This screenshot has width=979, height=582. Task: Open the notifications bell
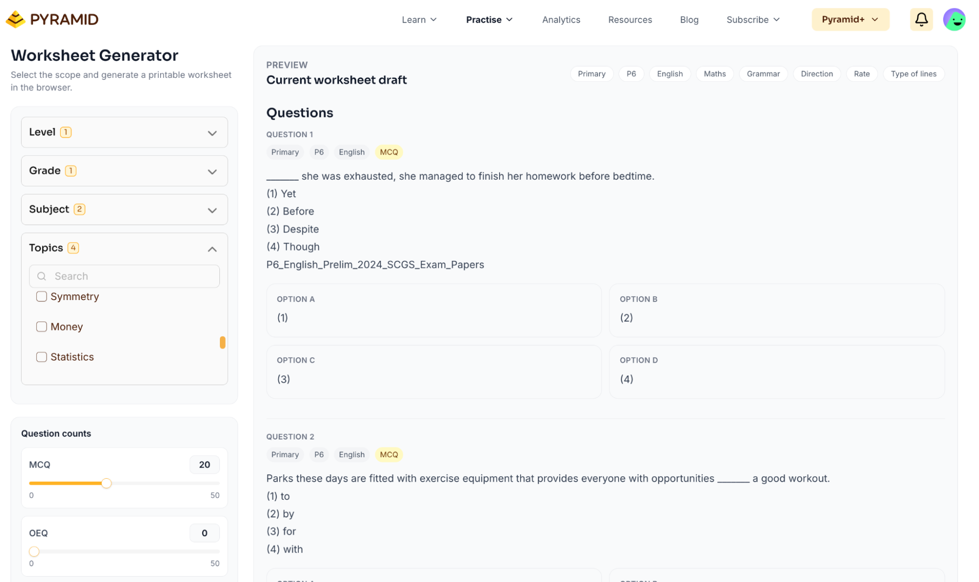click(x=921, y=20)
